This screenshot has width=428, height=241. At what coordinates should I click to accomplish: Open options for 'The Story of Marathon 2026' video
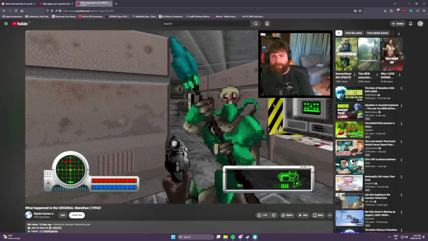(401, 88)
